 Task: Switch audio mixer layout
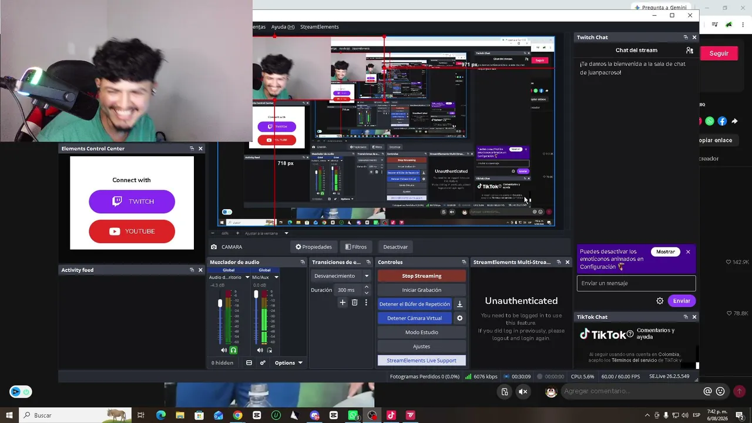[x=249, y=363]
